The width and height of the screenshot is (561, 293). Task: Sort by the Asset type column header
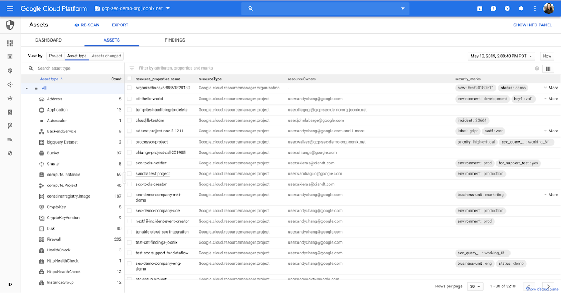pos(52,79)
